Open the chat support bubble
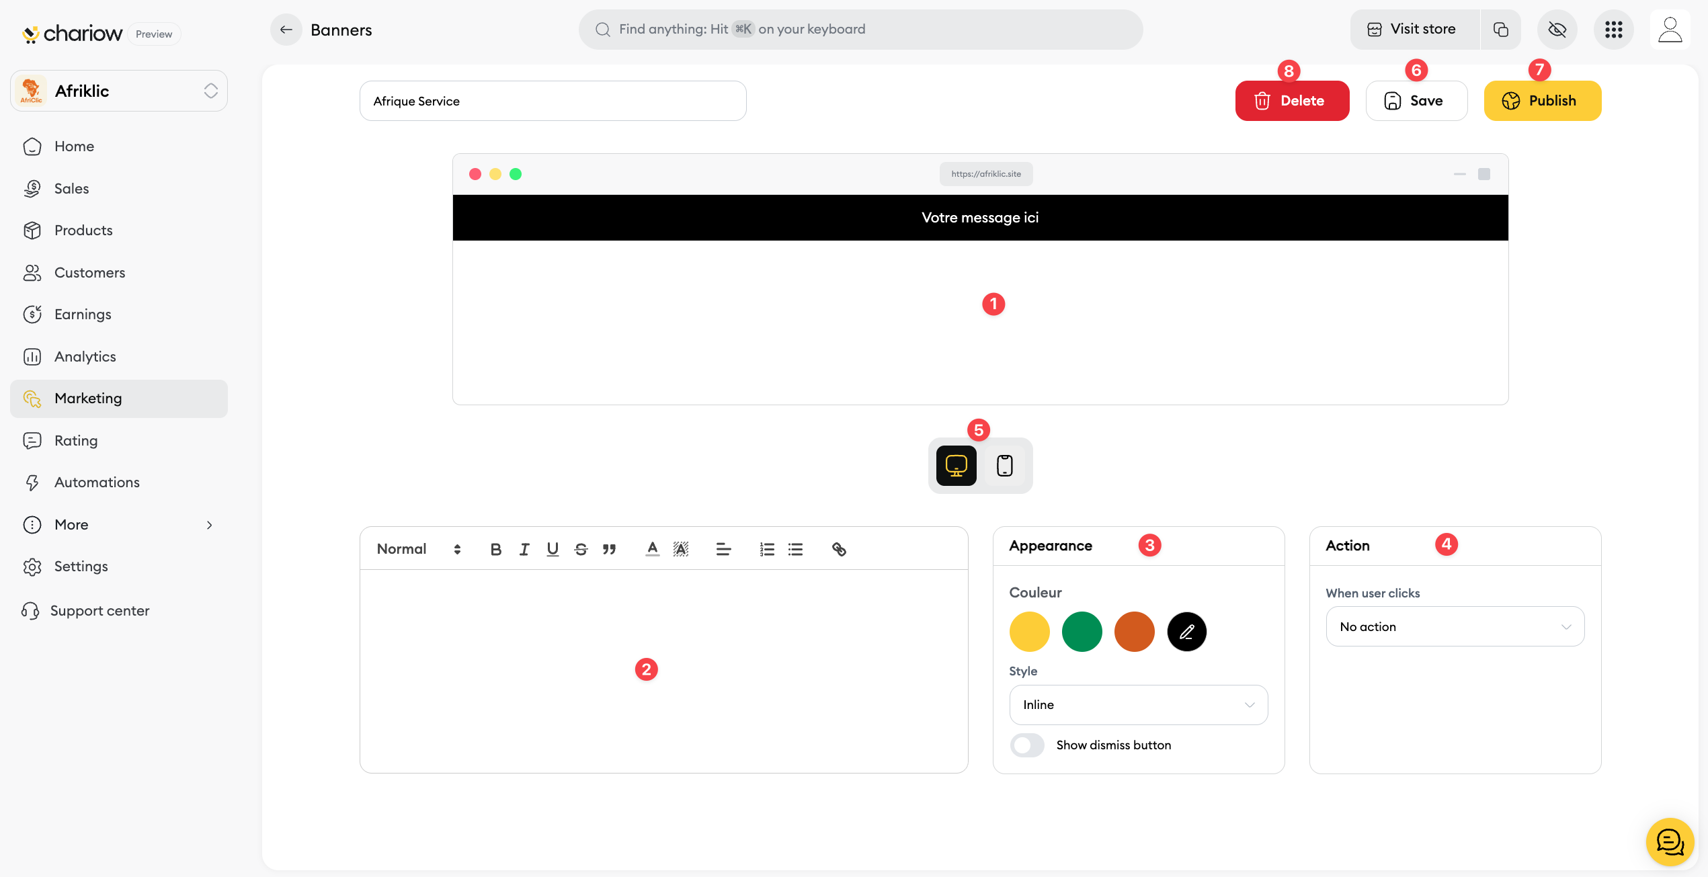Screen dimensions: 1708x877 coord(1670,841)
